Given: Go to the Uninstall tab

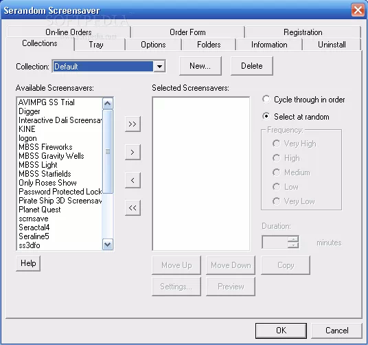Looking at the screenshot, I should 332,45.
